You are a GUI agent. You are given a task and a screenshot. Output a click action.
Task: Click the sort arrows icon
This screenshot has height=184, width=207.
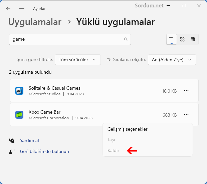pos(109,59)
